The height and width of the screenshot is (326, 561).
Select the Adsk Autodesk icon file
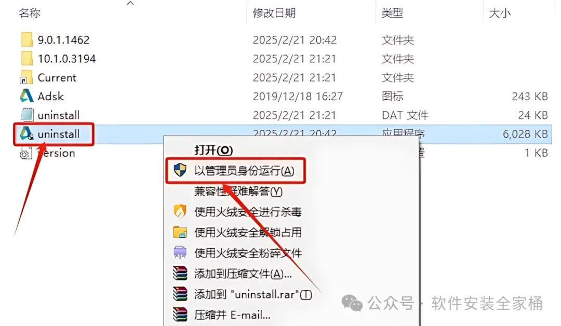click(26, 96)
